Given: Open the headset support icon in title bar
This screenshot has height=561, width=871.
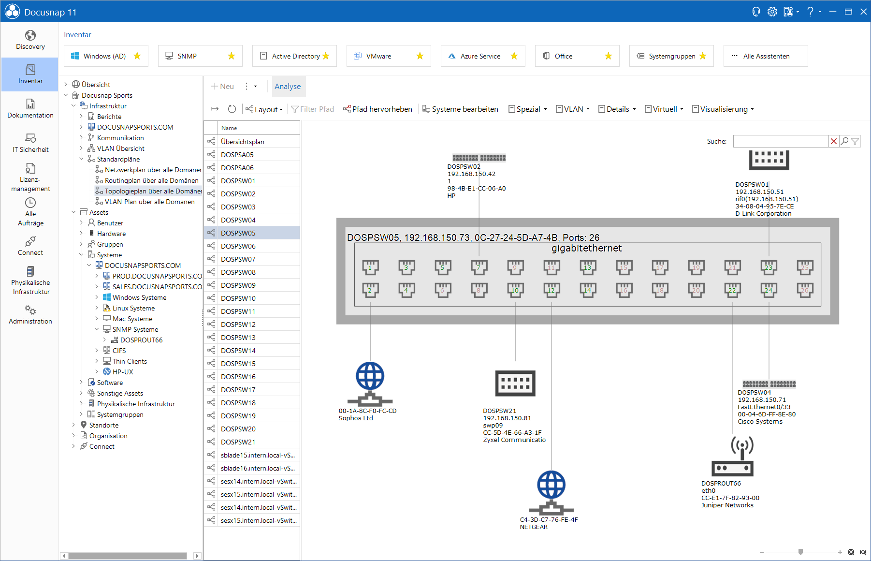Looking at the screenshot, I should (756, 12).
